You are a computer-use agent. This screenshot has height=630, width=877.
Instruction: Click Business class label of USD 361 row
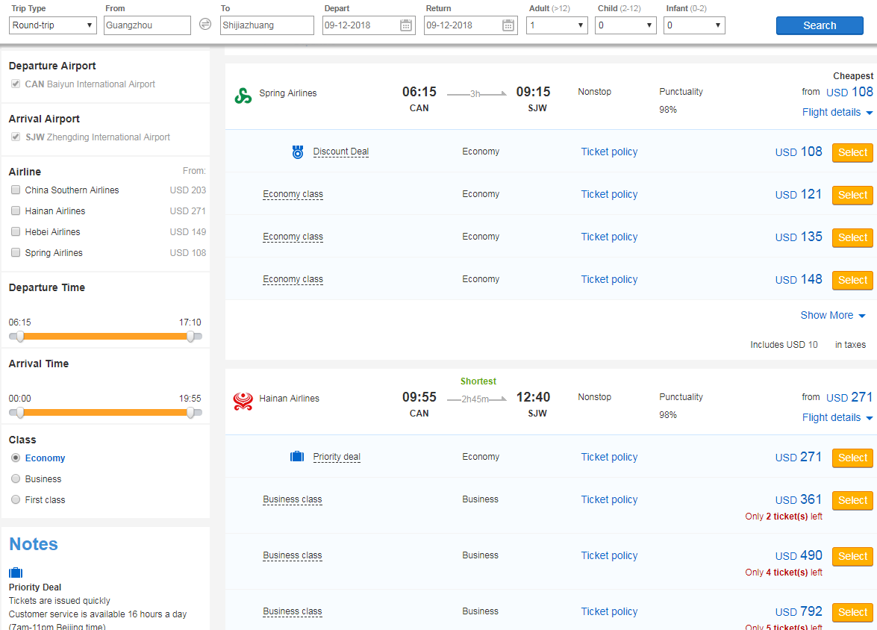293,499
